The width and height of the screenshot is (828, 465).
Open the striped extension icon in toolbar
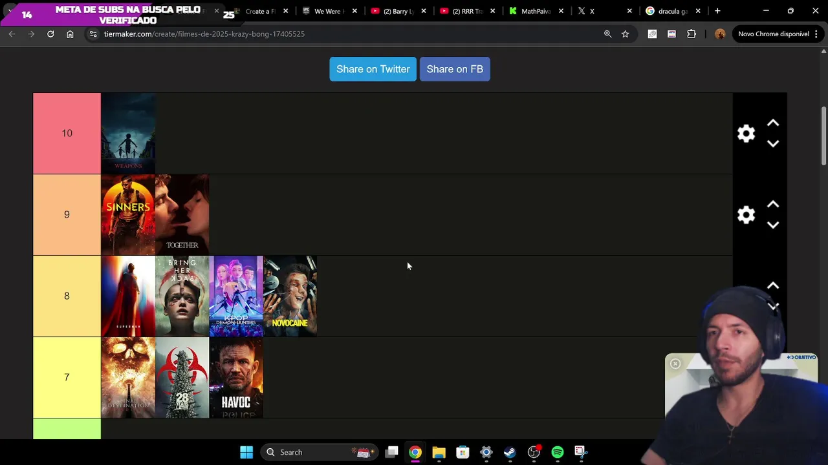[671, 34]
